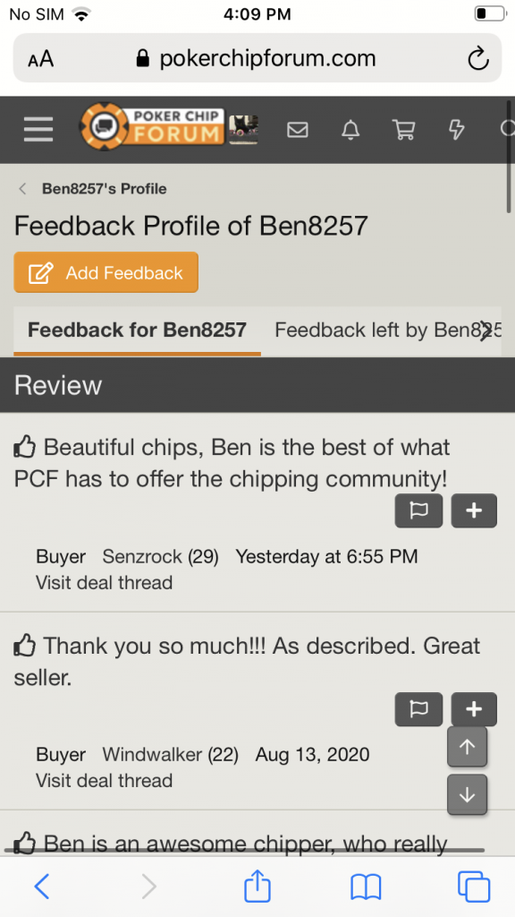Expand Windwalker's feedback with the plus button
Screen dimensions: 515x917
click(474, 709)
